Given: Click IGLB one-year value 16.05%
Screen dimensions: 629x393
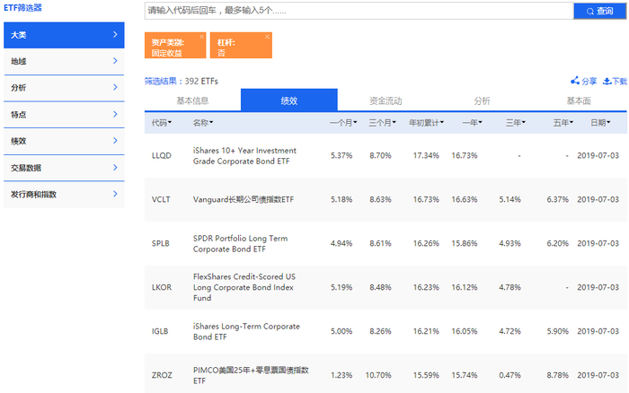Looking at the screenshot, I should pos(465,331).
